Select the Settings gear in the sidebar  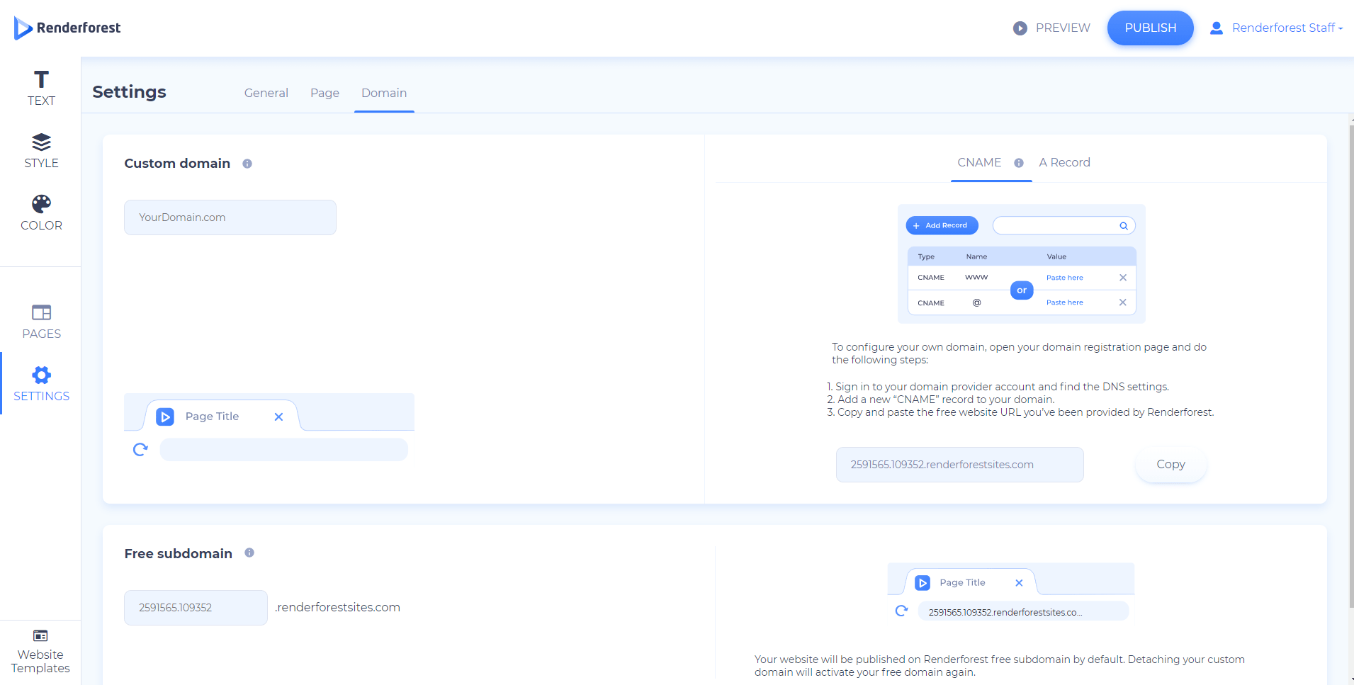point(40,383)
